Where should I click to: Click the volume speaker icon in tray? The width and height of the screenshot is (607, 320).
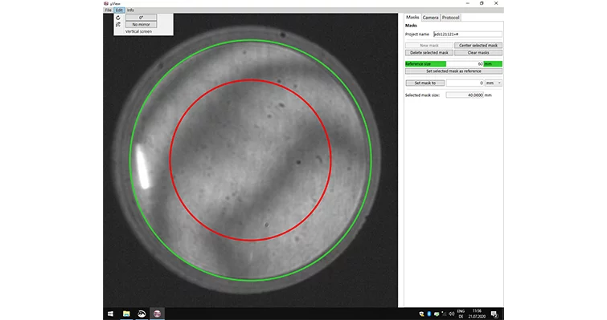[451, 314]
